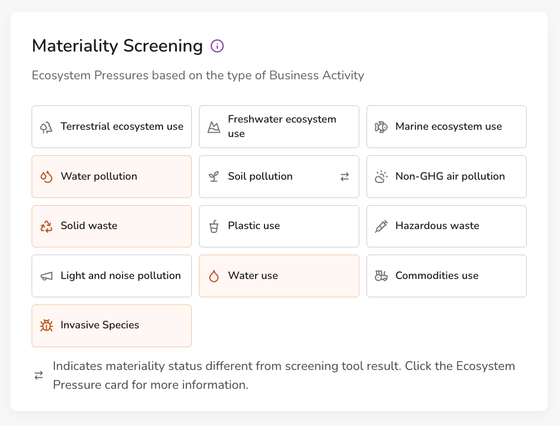Select the Hazardous waste card

(x=446, y=226)
